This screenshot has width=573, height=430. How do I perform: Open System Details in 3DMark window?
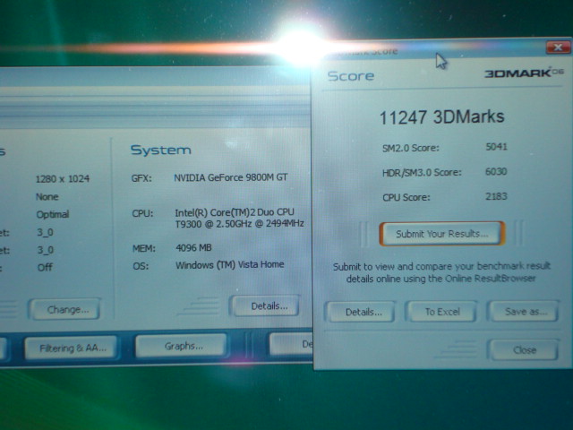click(x=267, y=306)
